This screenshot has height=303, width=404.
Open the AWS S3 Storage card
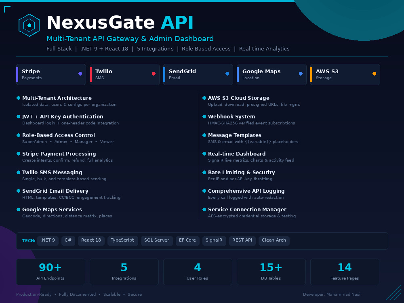(345, 74)
